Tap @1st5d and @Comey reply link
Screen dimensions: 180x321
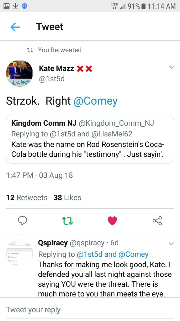tap(112, 254)
